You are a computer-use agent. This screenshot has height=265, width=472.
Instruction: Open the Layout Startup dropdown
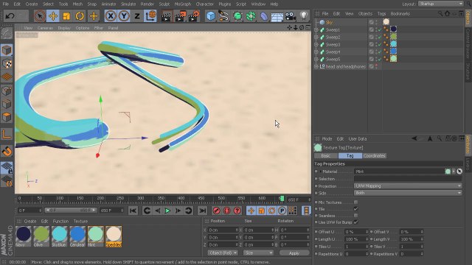441,4
